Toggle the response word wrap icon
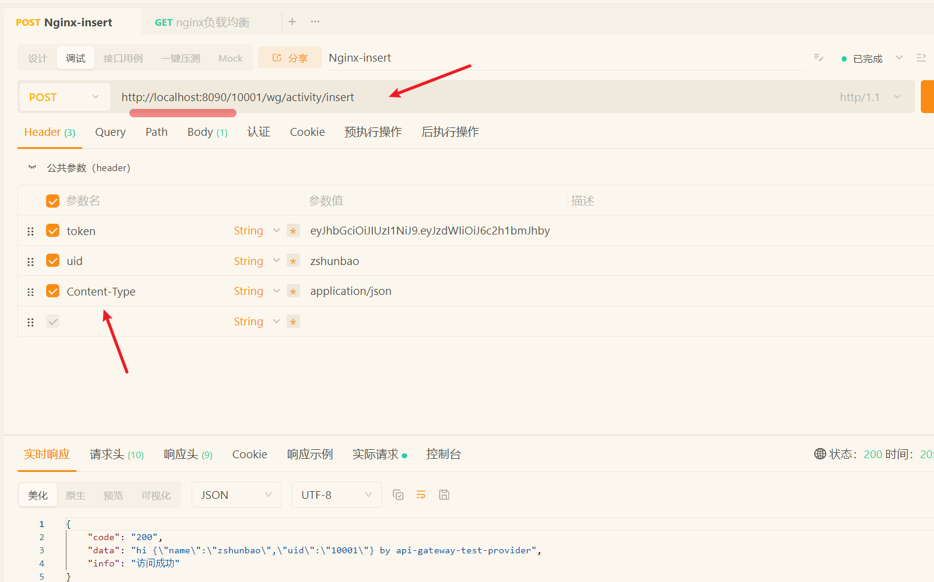This screenshot has height=582, width=934. click(421, 495)
